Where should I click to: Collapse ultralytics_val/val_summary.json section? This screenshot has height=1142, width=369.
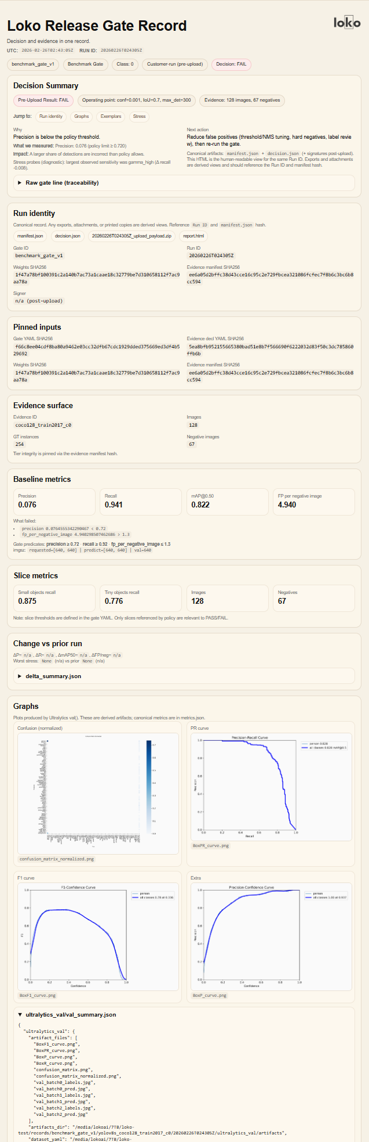click(184, 1015)
